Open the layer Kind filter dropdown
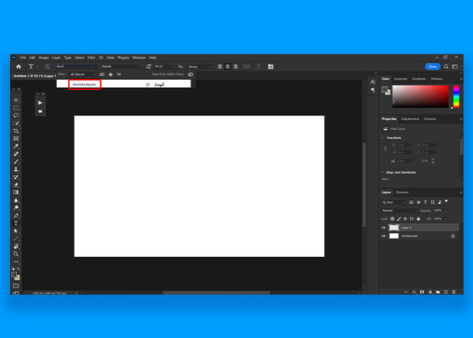 pos(393,202)
